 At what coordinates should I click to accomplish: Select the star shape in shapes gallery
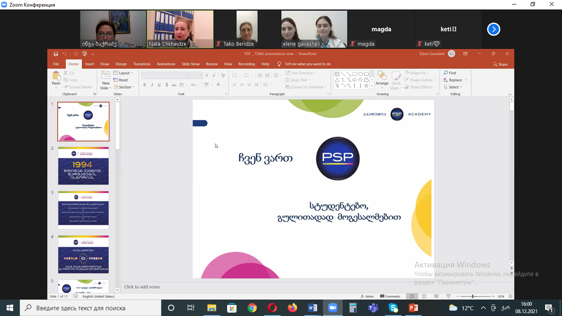coord(366,86)
